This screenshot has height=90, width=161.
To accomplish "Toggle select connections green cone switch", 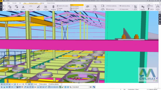I will pyautogui.click(x=4, y=87).
